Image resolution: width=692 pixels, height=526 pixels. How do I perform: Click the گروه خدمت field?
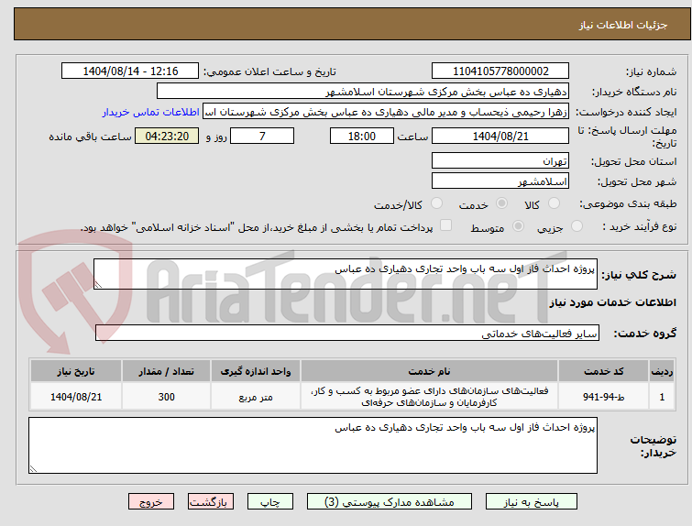point(347,334)
